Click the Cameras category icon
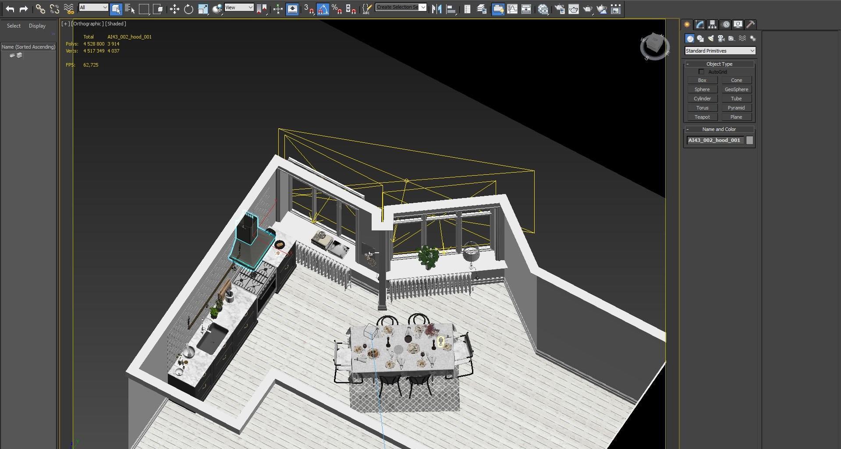The image size is (841, 449). coord(721,39)
